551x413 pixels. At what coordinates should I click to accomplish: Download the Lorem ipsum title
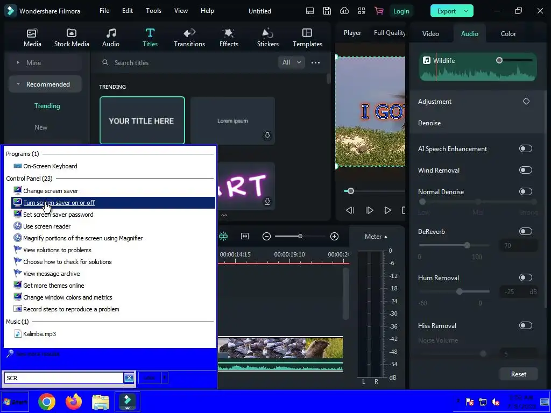(267, 136)
